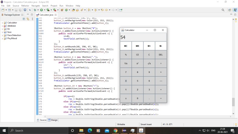This screenshot has height=134, width=238.
Task: Collapse All in Package Explorer
Action: coord(24,19)
